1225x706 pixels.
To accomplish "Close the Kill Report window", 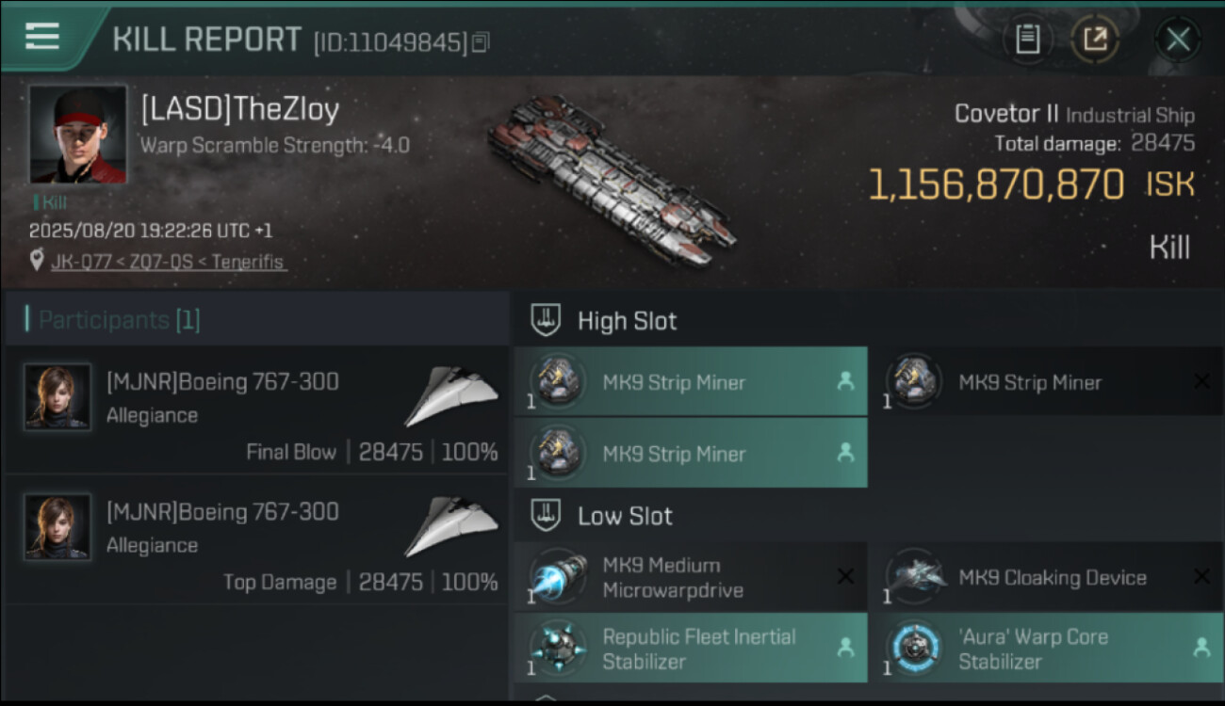I will coord(1178,40).
